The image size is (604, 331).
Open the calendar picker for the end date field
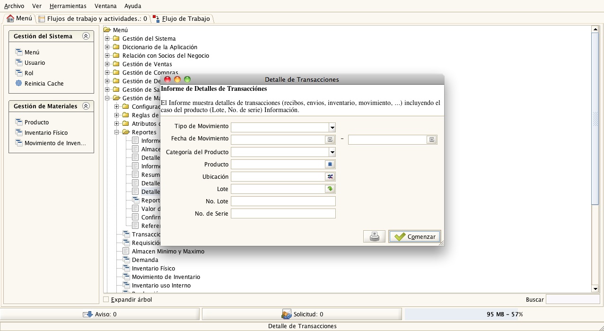[x=431, y=139]
